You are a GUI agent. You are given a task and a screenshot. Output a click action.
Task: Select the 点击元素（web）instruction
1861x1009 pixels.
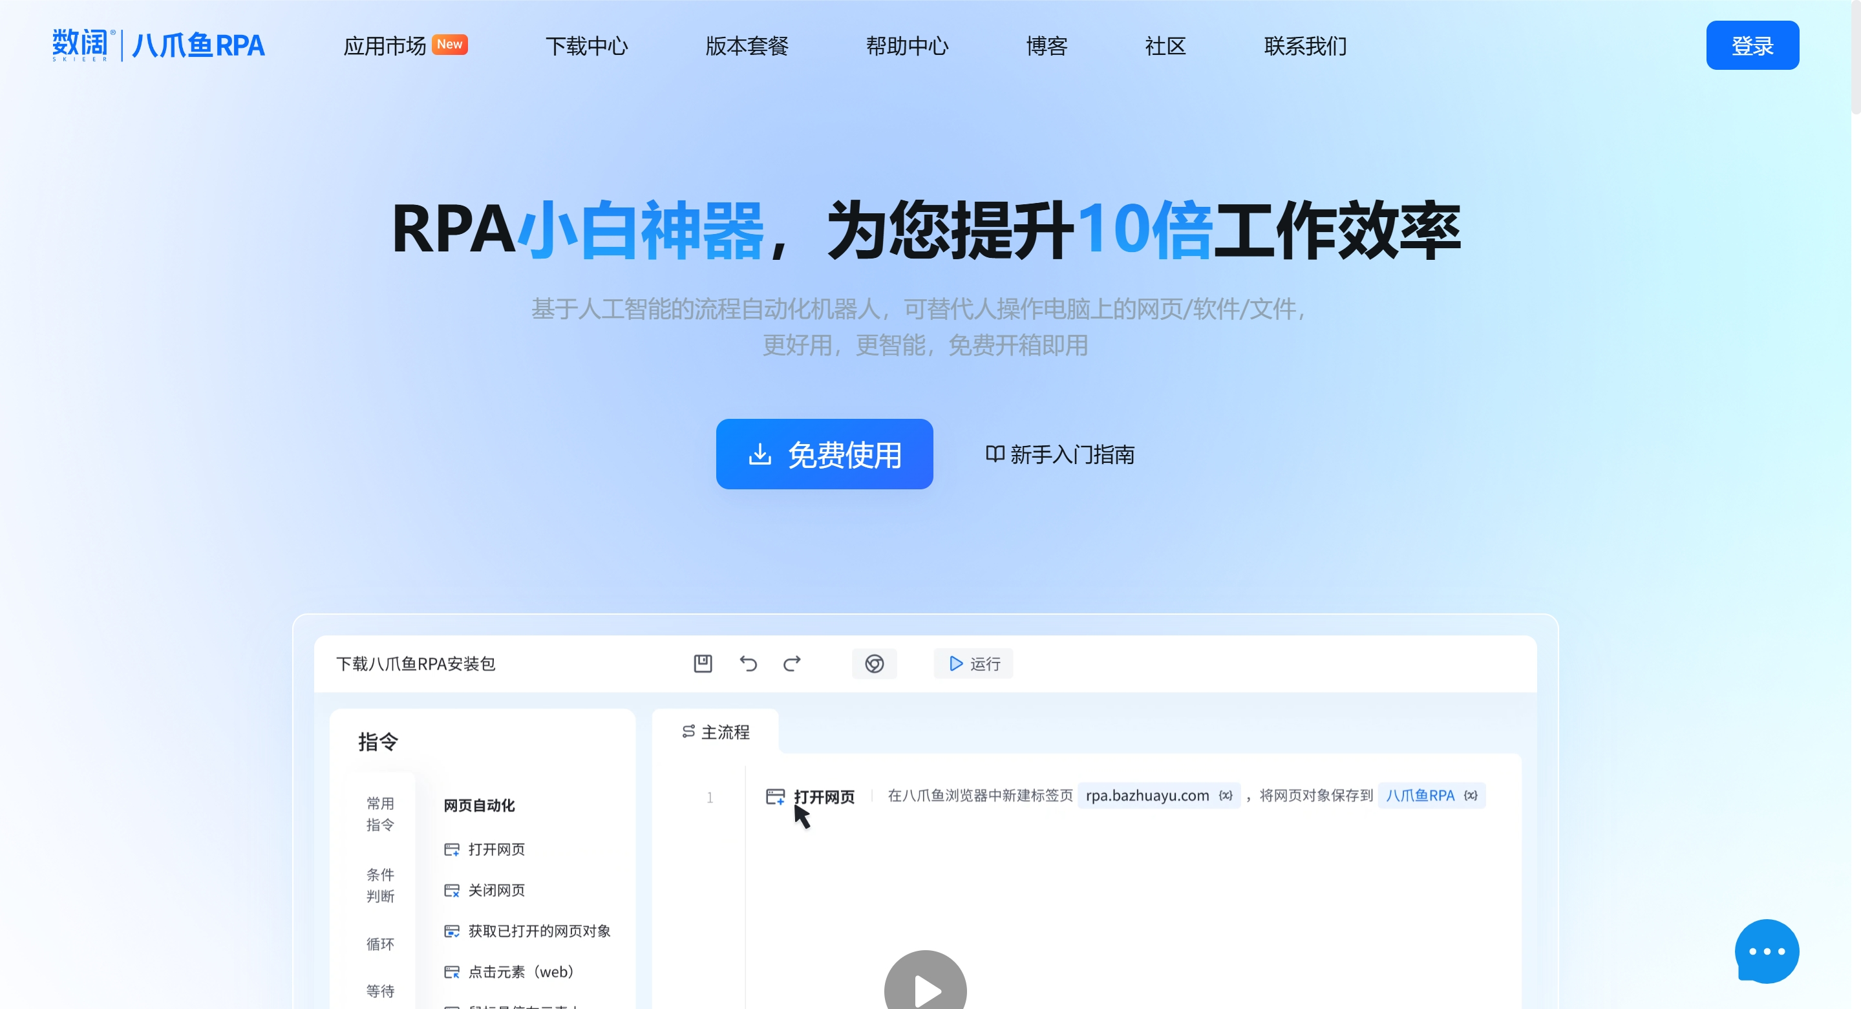(x=520, y=972)
